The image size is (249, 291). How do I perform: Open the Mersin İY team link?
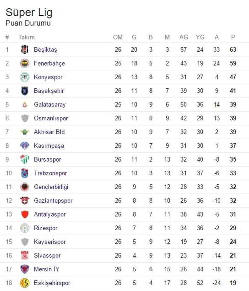[x=47, y=269]
